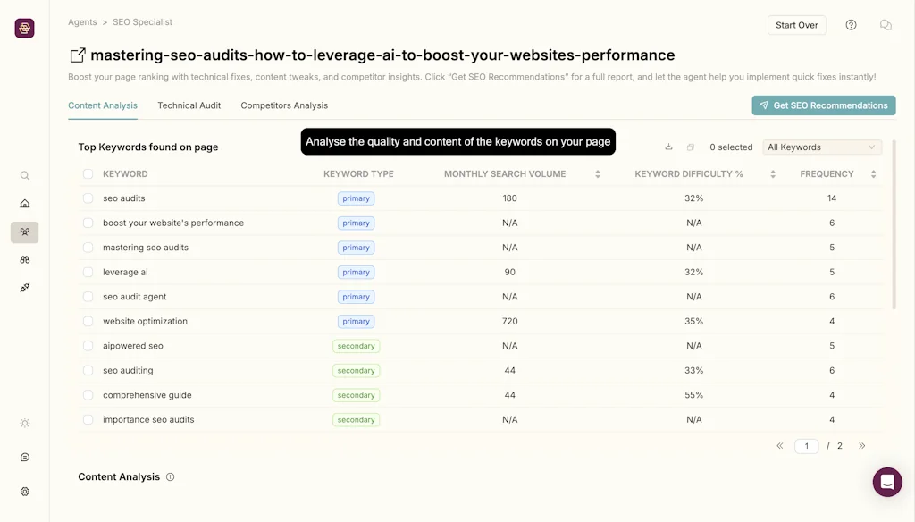Tick the 'website optimization' row checkbox
The height and width of the screenshot is (522, 915).
[88, 321]
